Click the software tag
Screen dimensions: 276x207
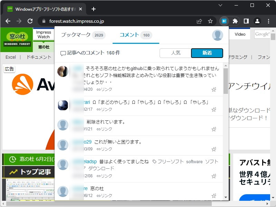(x=194, y=161)
